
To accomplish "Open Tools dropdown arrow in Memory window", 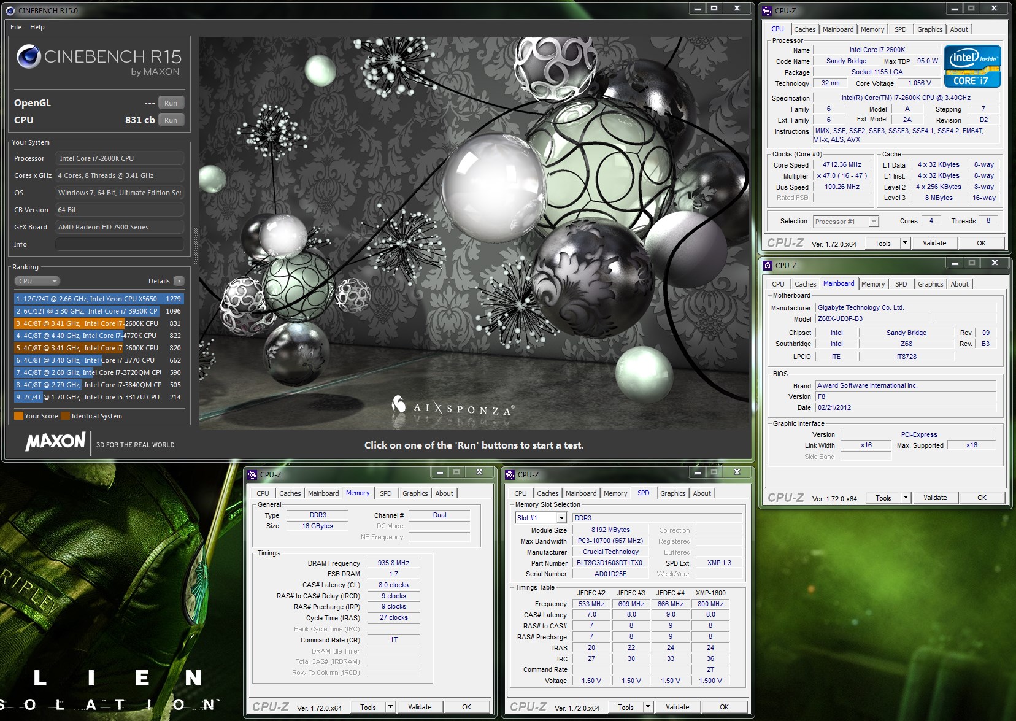I will coord(390,707).
